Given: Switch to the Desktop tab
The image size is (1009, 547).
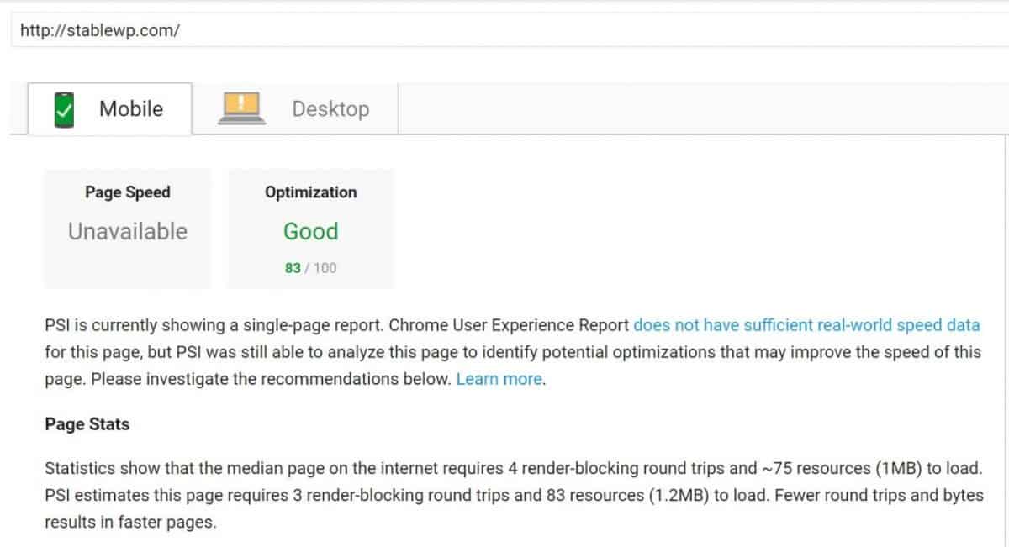Looking at the screenshot, I should coord(294,108).
